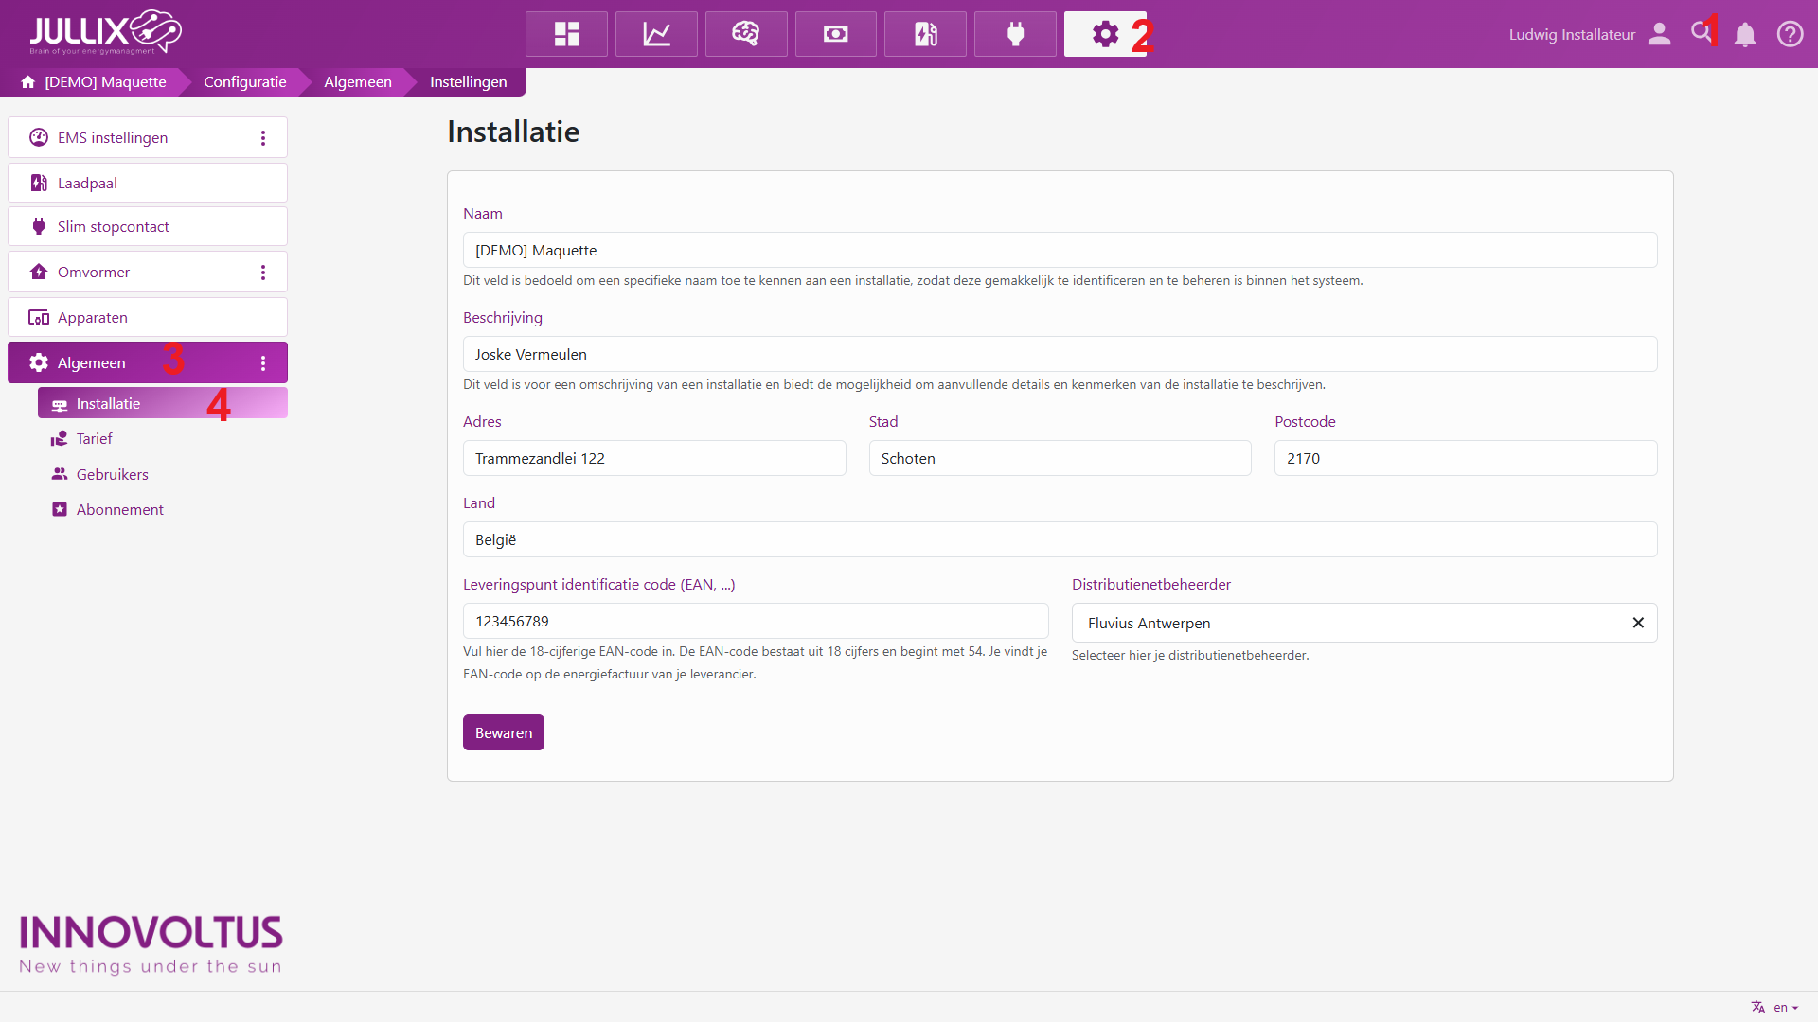Click Configuratie in the breadcrumb
This screenshot has height=1022, width=1818.
(x=244, y=82)
